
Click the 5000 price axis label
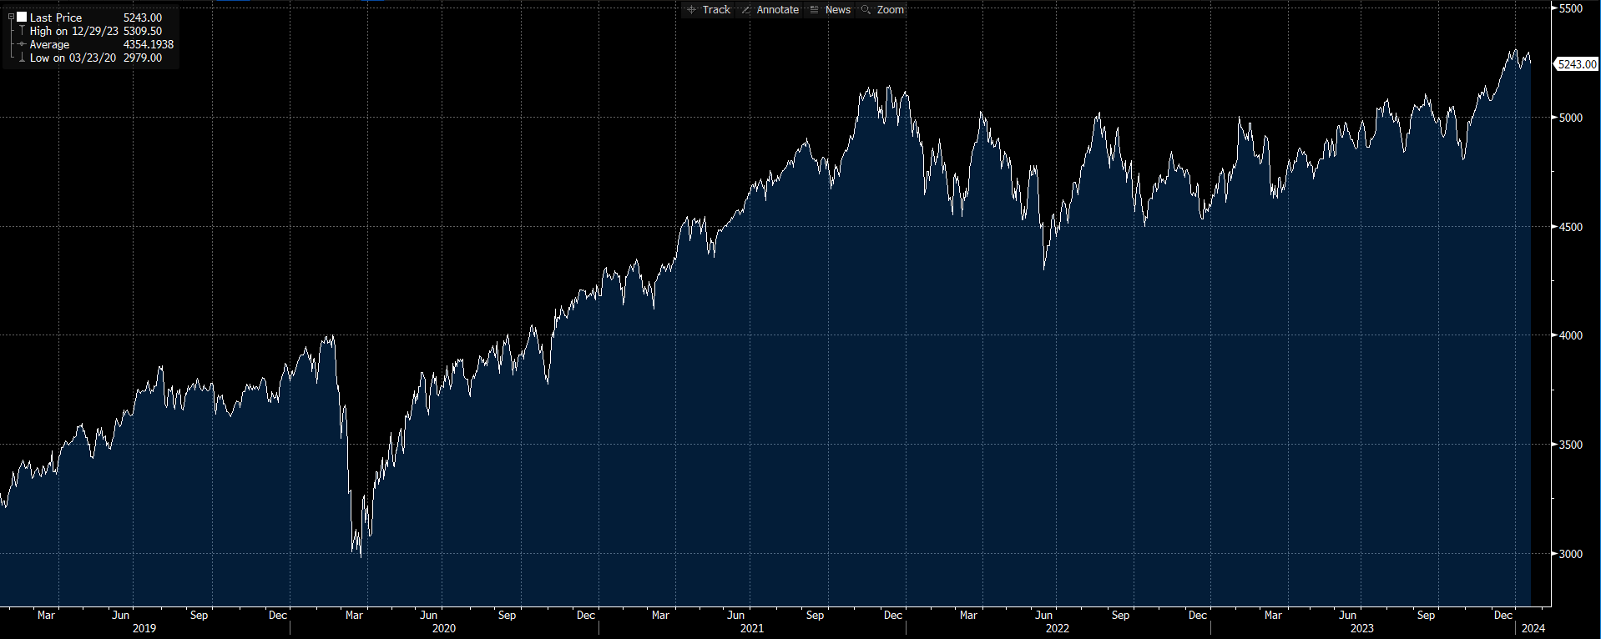1571,118
